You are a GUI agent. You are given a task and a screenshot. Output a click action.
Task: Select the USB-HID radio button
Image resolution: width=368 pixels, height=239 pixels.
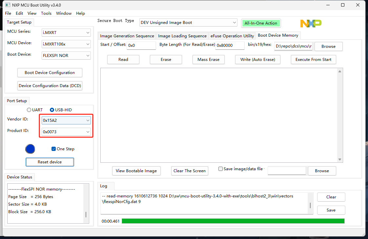[61, 110]
